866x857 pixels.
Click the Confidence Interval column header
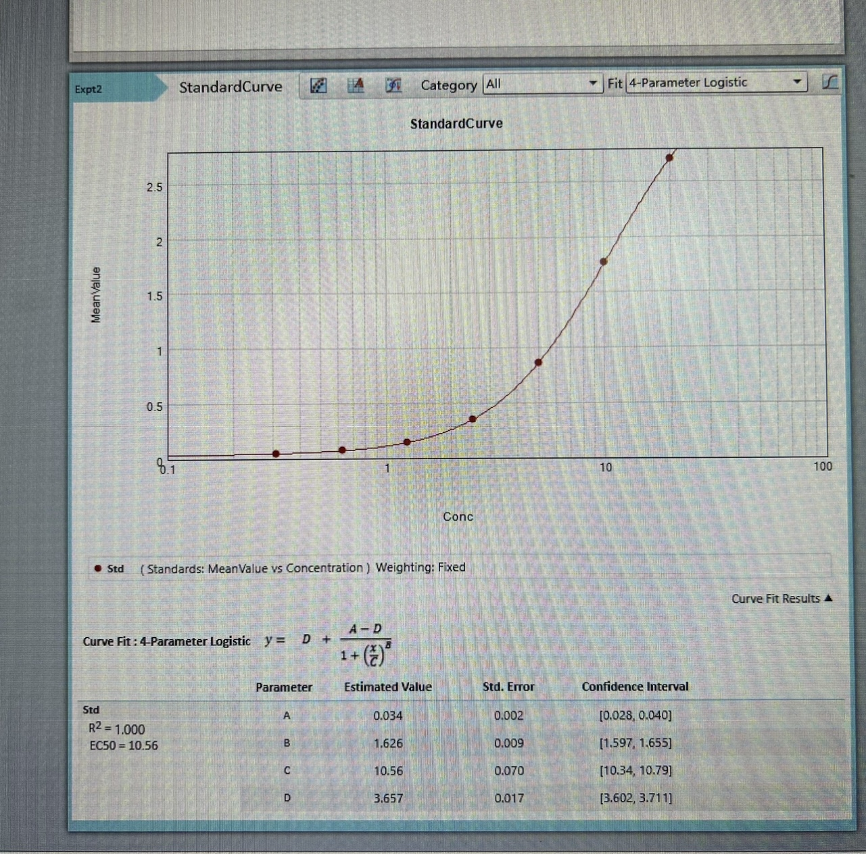click(635, 687)
